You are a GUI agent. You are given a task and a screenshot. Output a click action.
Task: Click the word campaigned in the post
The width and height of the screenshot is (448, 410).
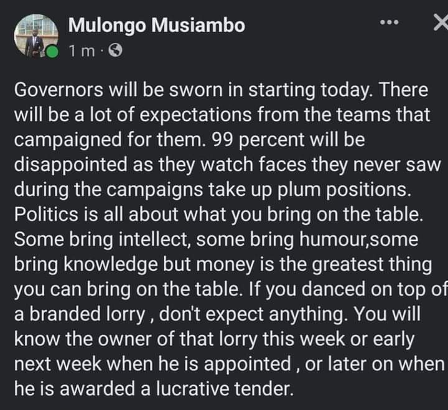(x=68, y=140)
